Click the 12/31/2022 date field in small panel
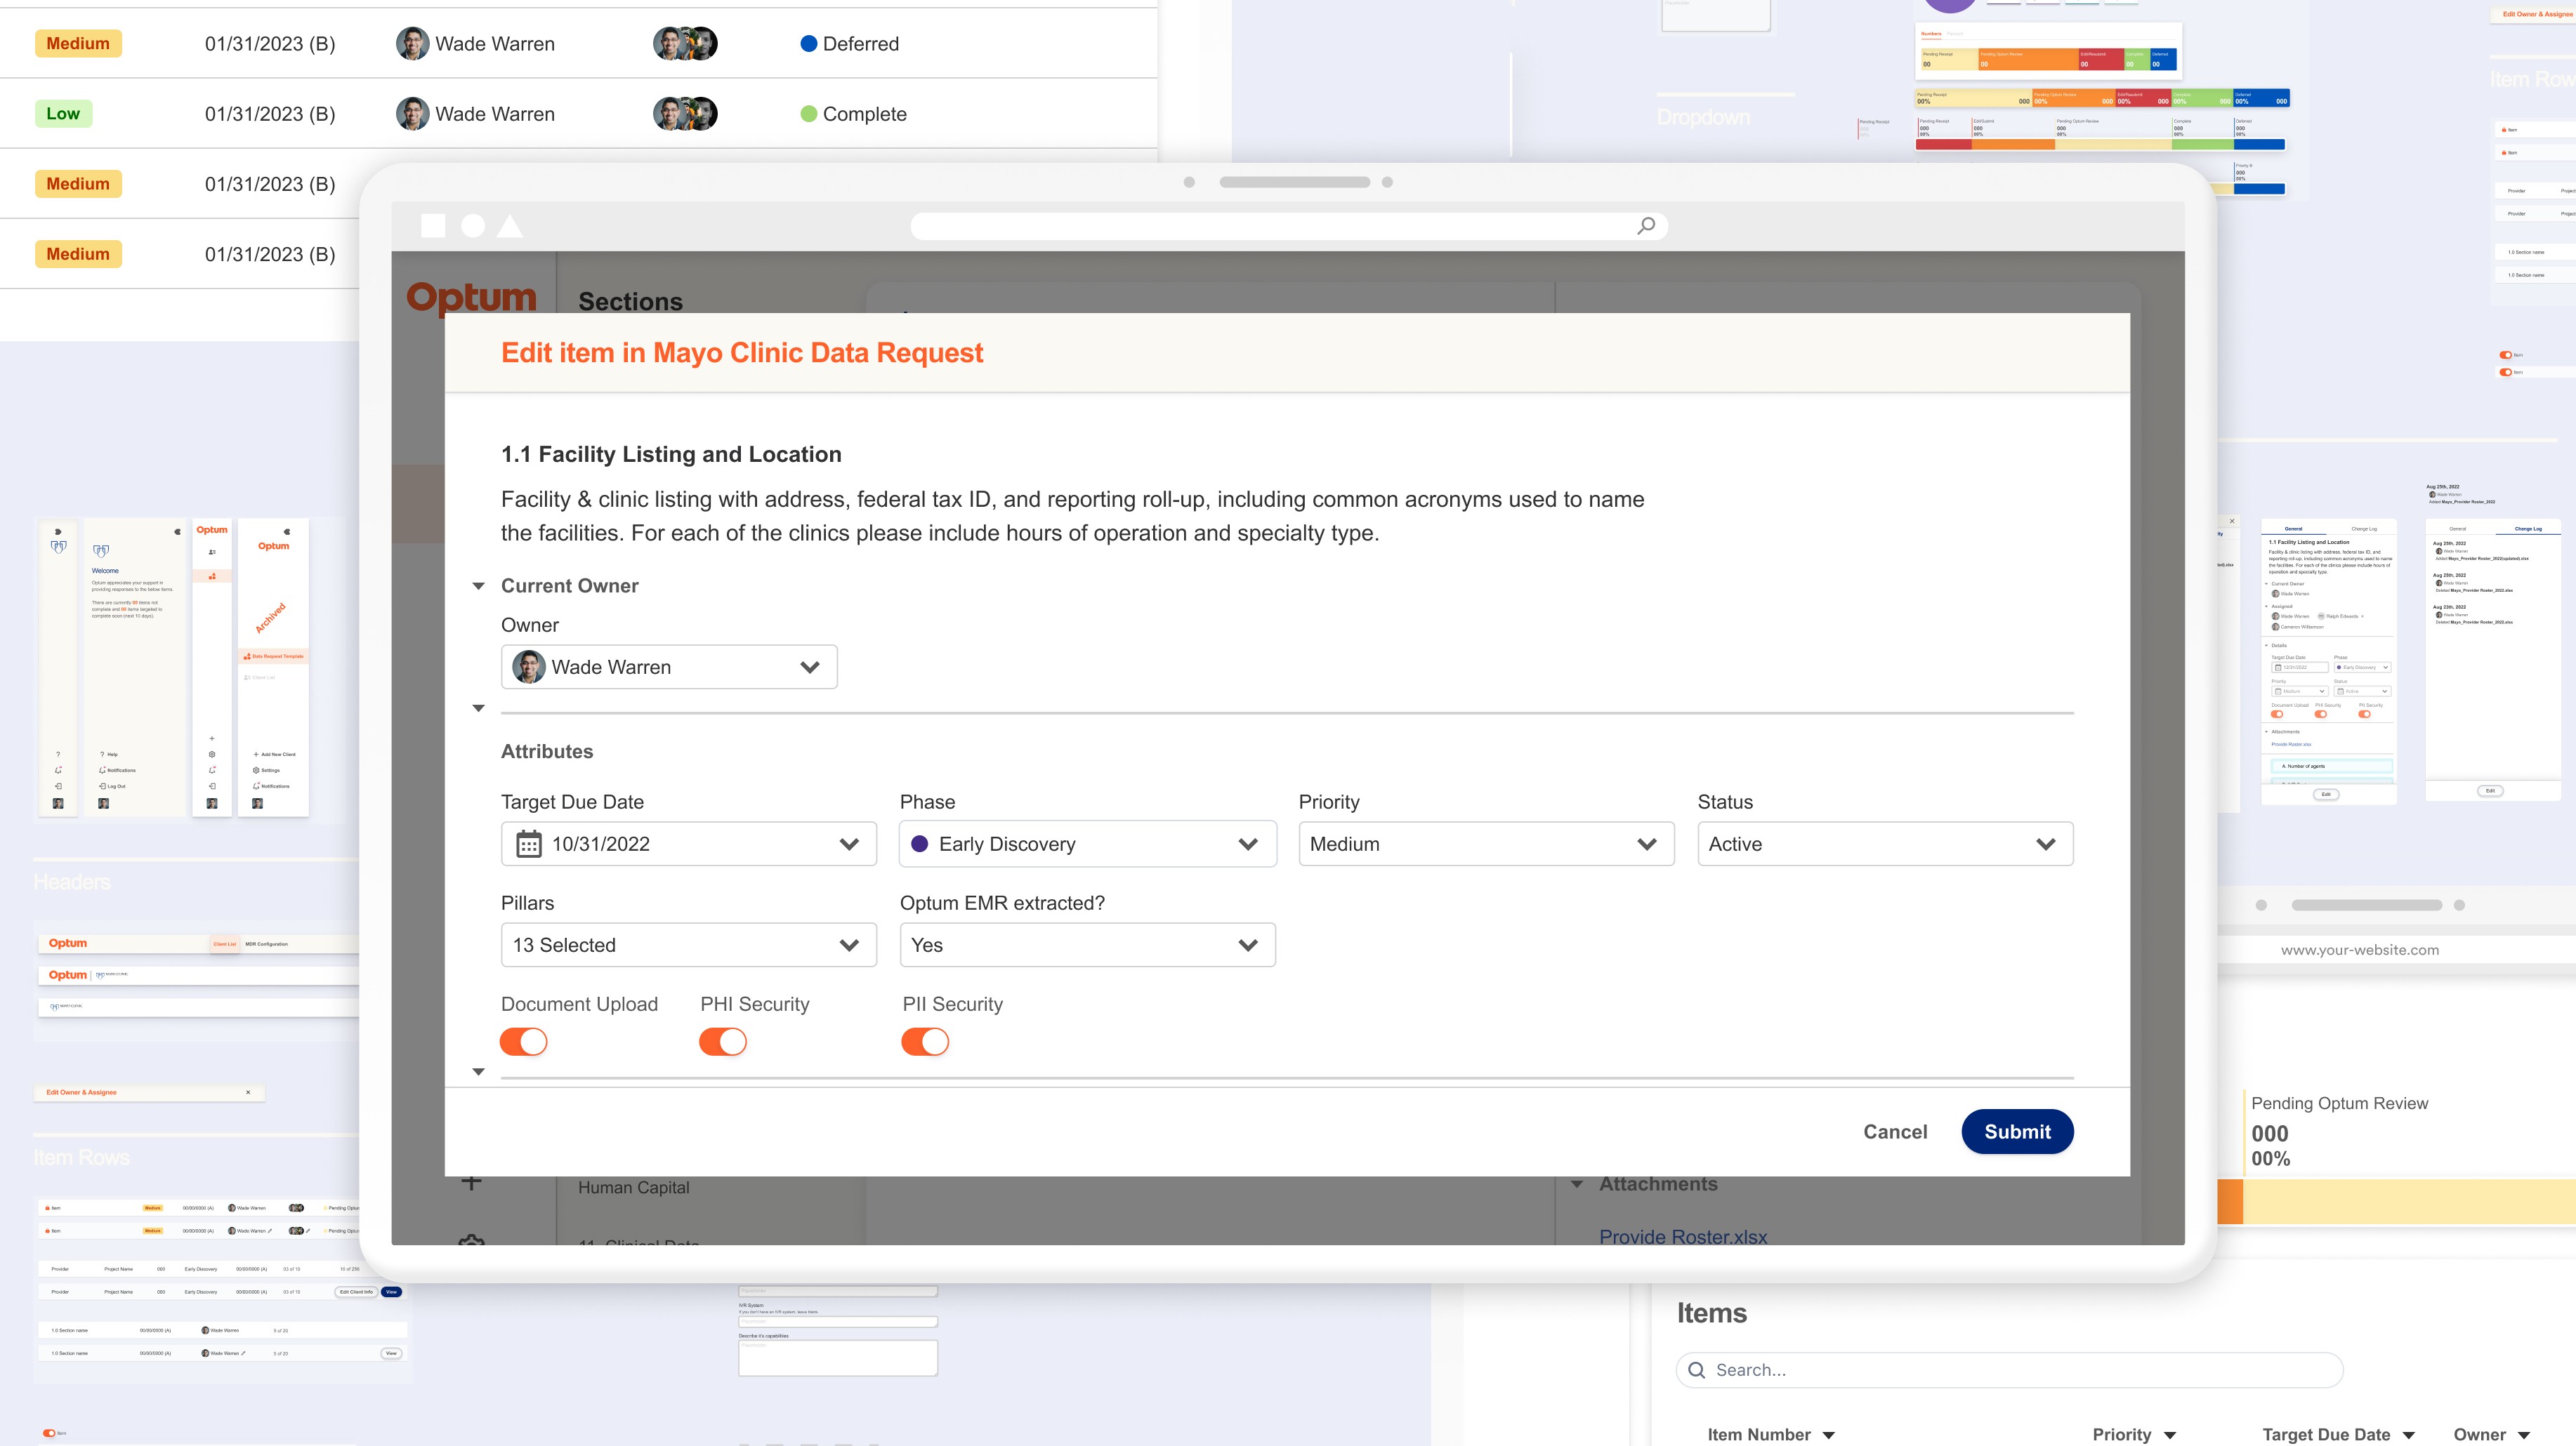The image size is (2576, 1446). pyautogui.click(x=2300, y=668)
